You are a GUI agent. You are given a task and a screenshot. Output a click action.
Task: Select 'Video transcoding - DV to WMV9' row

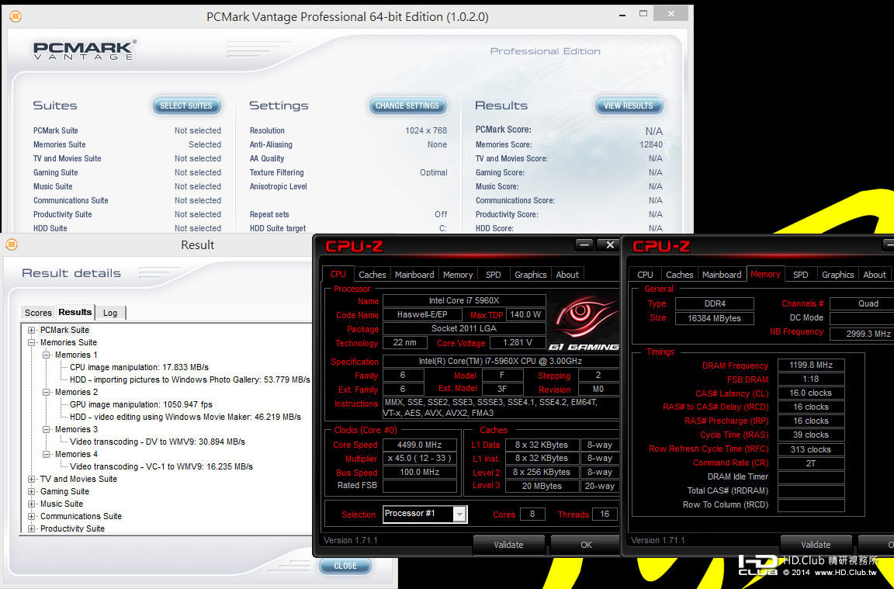158,442
